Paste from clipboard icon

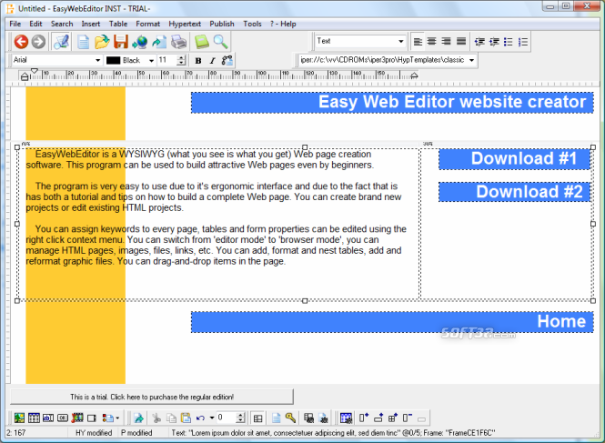point(186,418)
